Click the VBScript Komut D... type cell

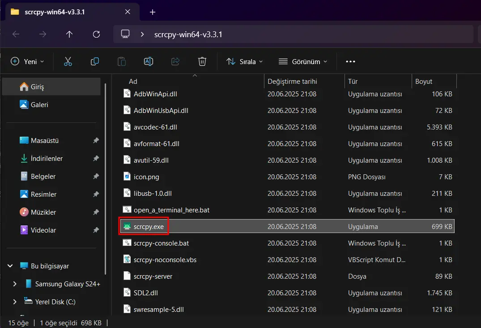[x=376, y=259]
